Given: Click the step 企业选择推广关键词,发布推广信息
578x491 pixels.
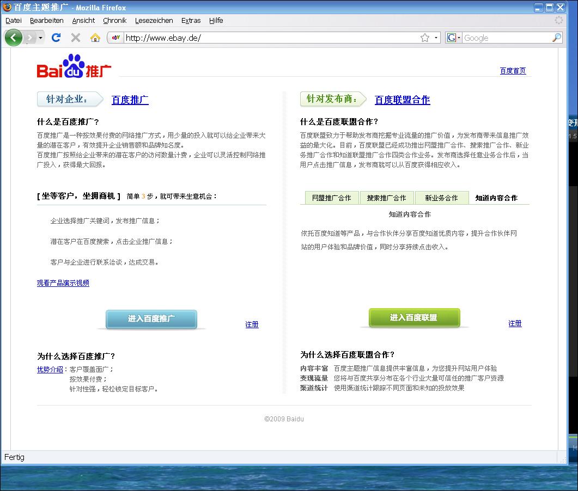Looking at the screenshot, I should (105, 221).
